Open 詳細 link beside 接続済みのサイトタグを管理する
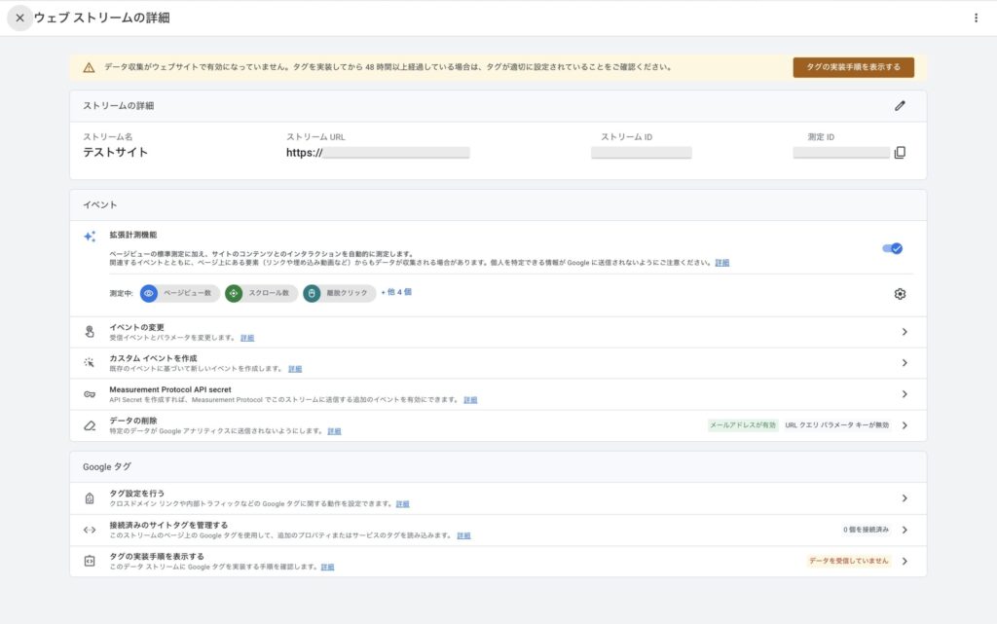Image resolution: width=997 pixels, height=624 pixels. tap(463, 535)
